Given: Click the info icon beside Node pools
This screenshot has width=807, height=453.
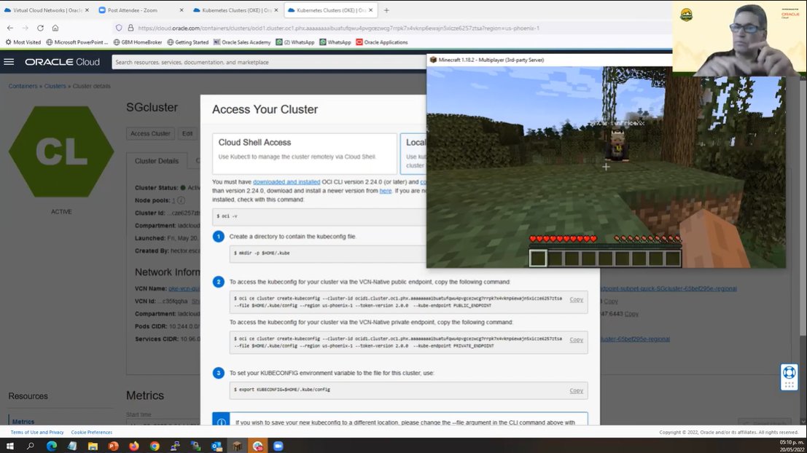Looking at the screenshot, I should 182,200.
